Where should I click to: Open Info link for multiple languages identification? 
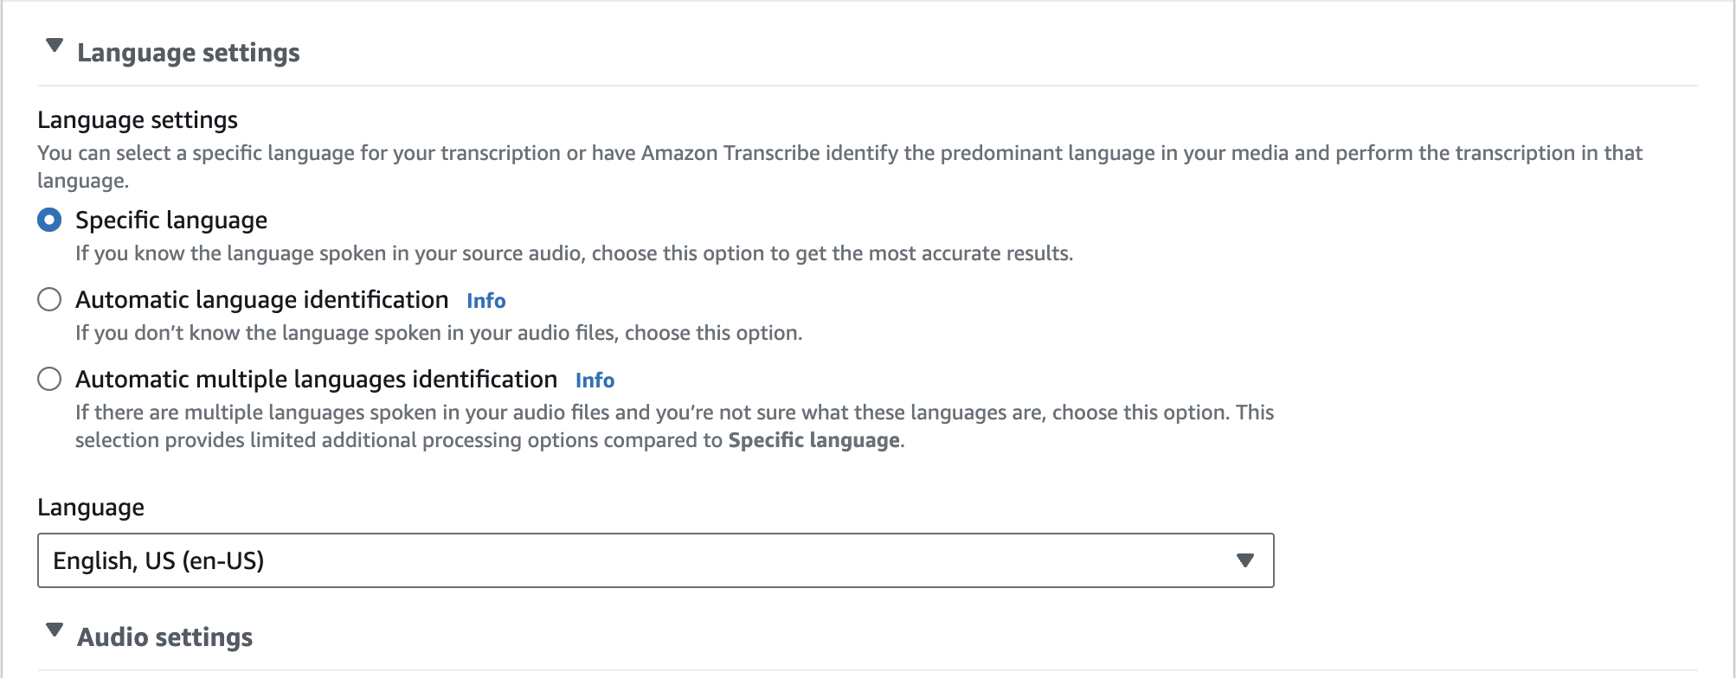(x=595, y=381)
